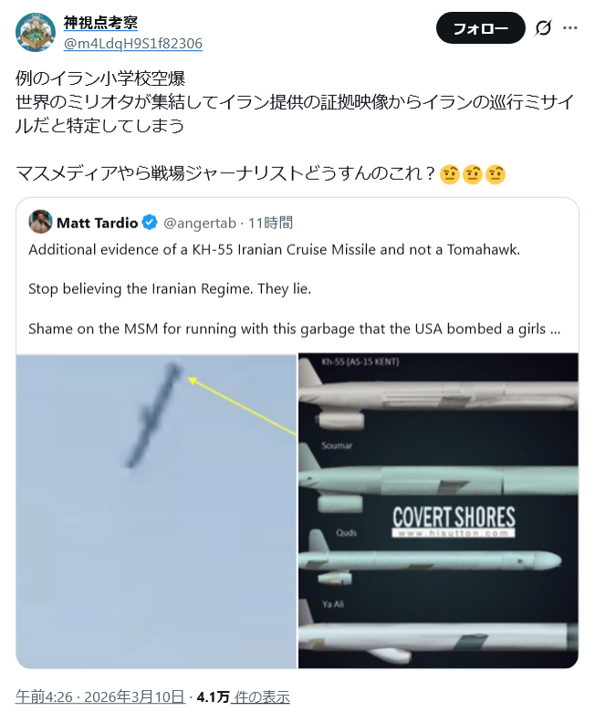
Task: Open the Matt Tardio quoted author name
Action: point(97,223)
